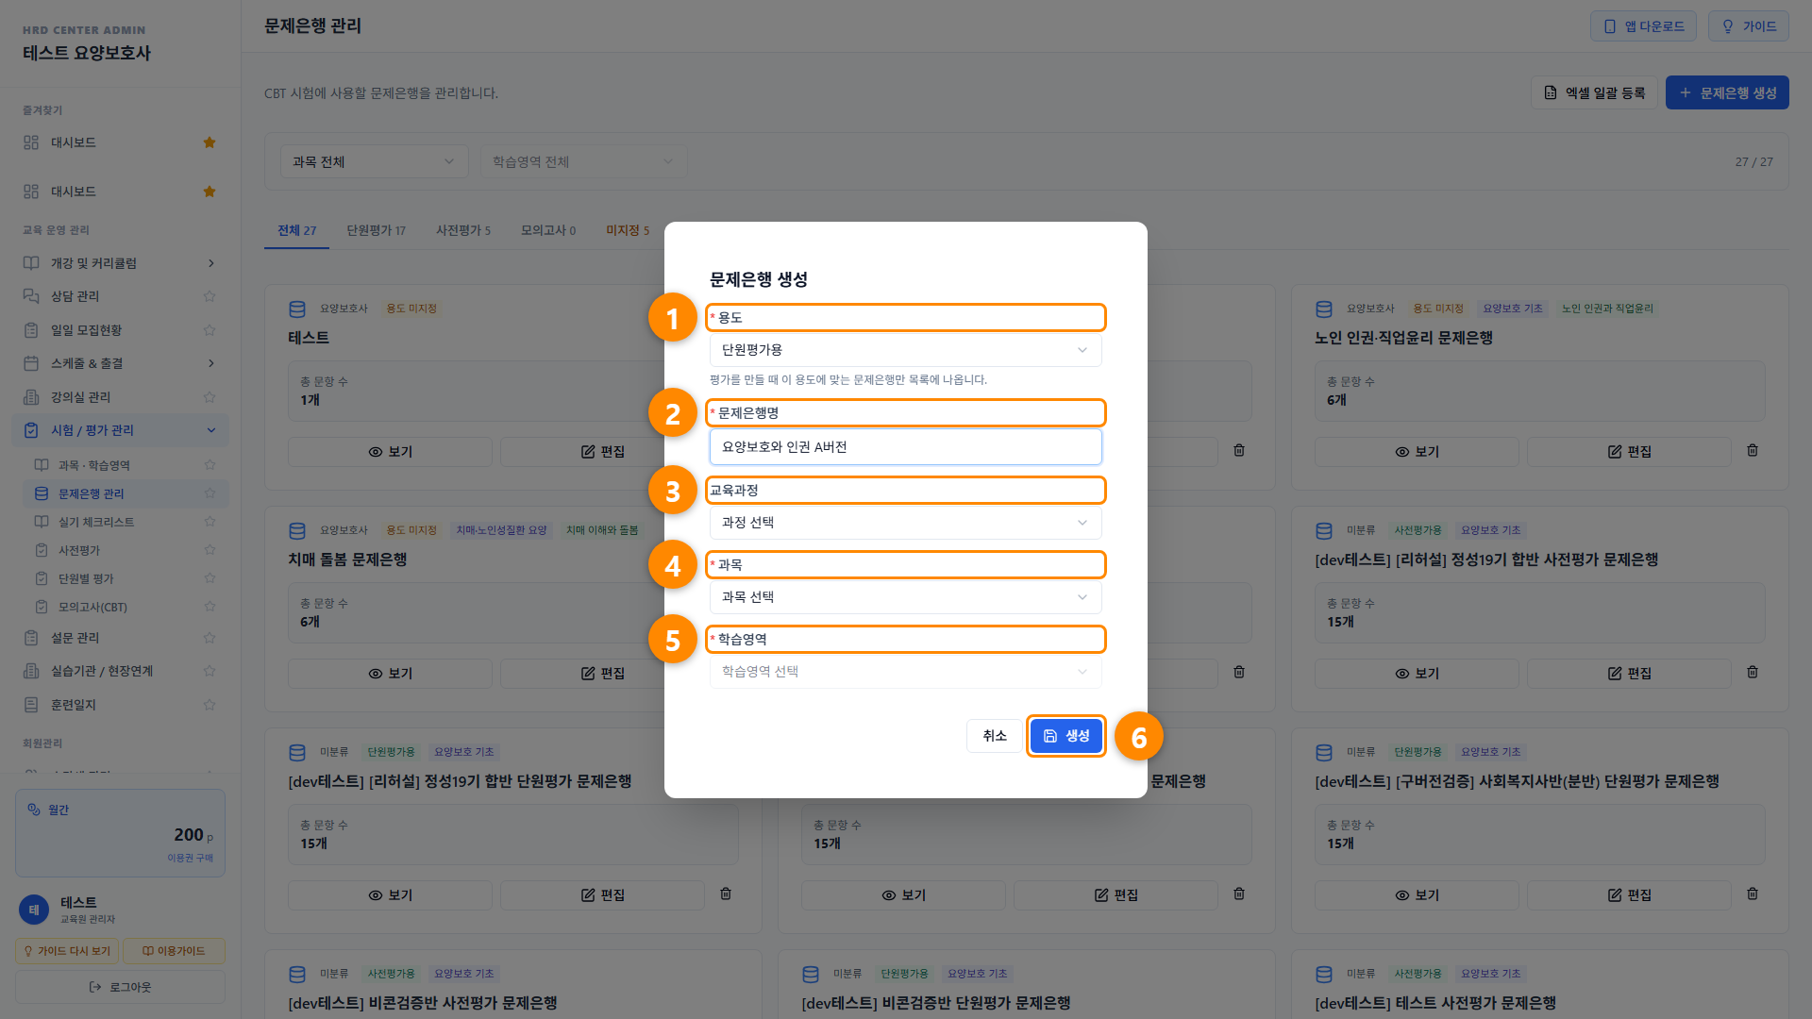Click the 로그아웃 button in sidebar
This screenshot has height=1019, width=1812.
pos(120,987)
